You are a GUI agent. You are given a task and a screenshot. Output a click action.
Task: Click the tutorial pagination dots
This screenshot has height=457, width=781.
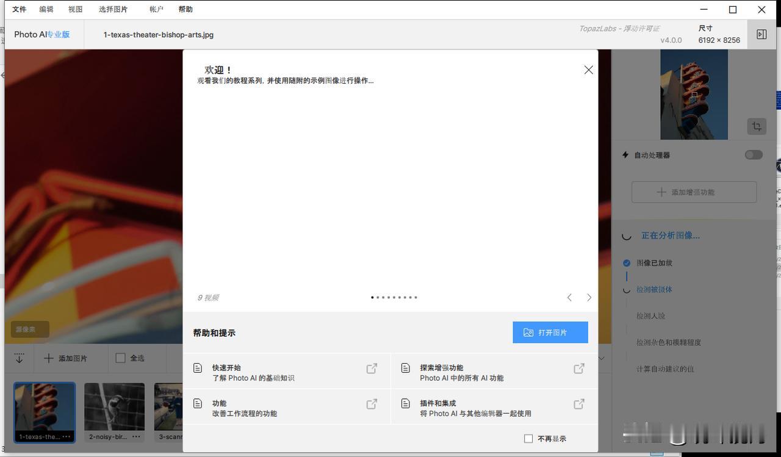[394, 298]
